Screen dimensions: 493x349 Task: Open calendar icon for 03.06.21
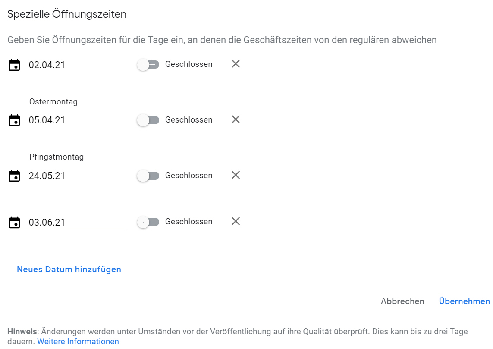(15, 222)
